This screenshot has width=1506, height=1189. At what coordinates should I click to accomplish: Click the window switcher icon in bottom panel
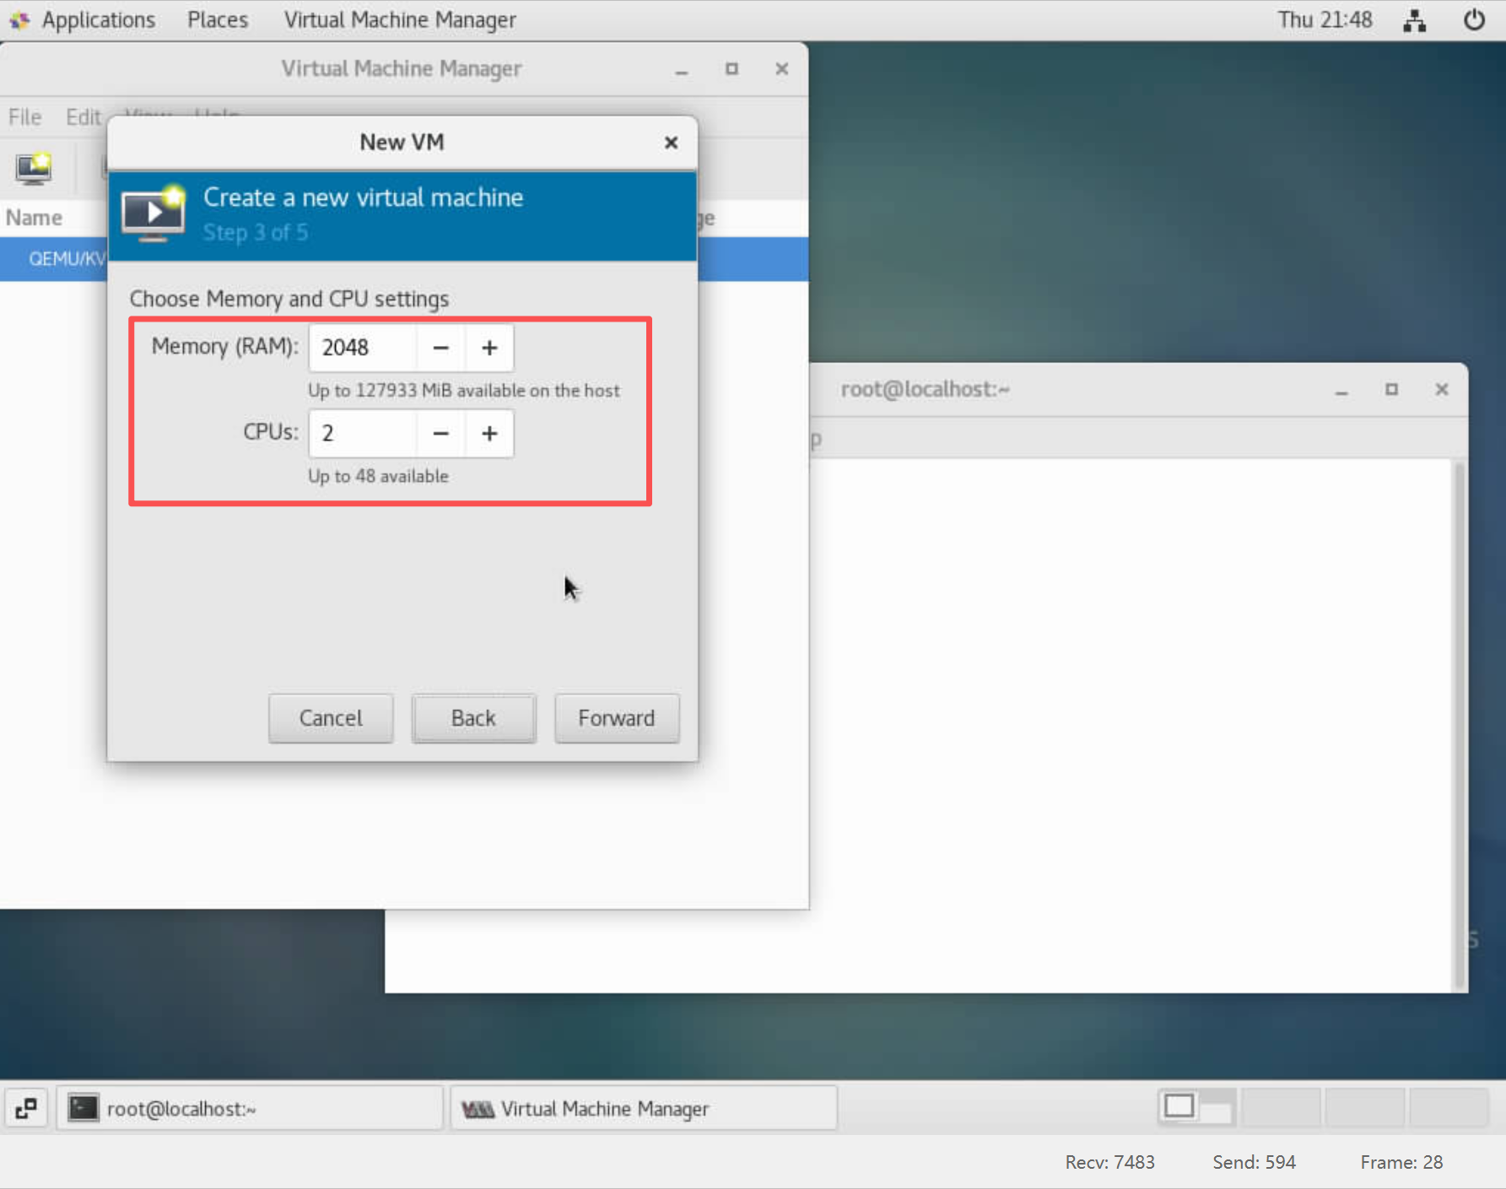[x=26, y=1108]
